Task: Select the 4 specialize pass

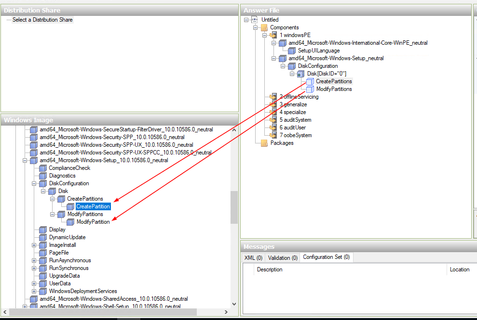Action: click(x=292, y=112)
